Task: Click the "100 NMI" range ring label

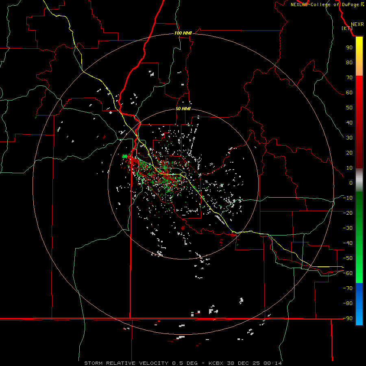Action: 183,33
